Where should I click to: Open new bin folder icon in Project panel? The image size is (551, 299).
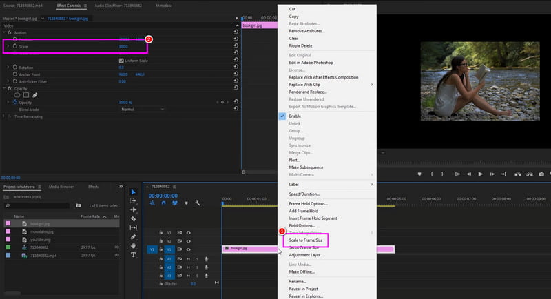tap(79, 205)
